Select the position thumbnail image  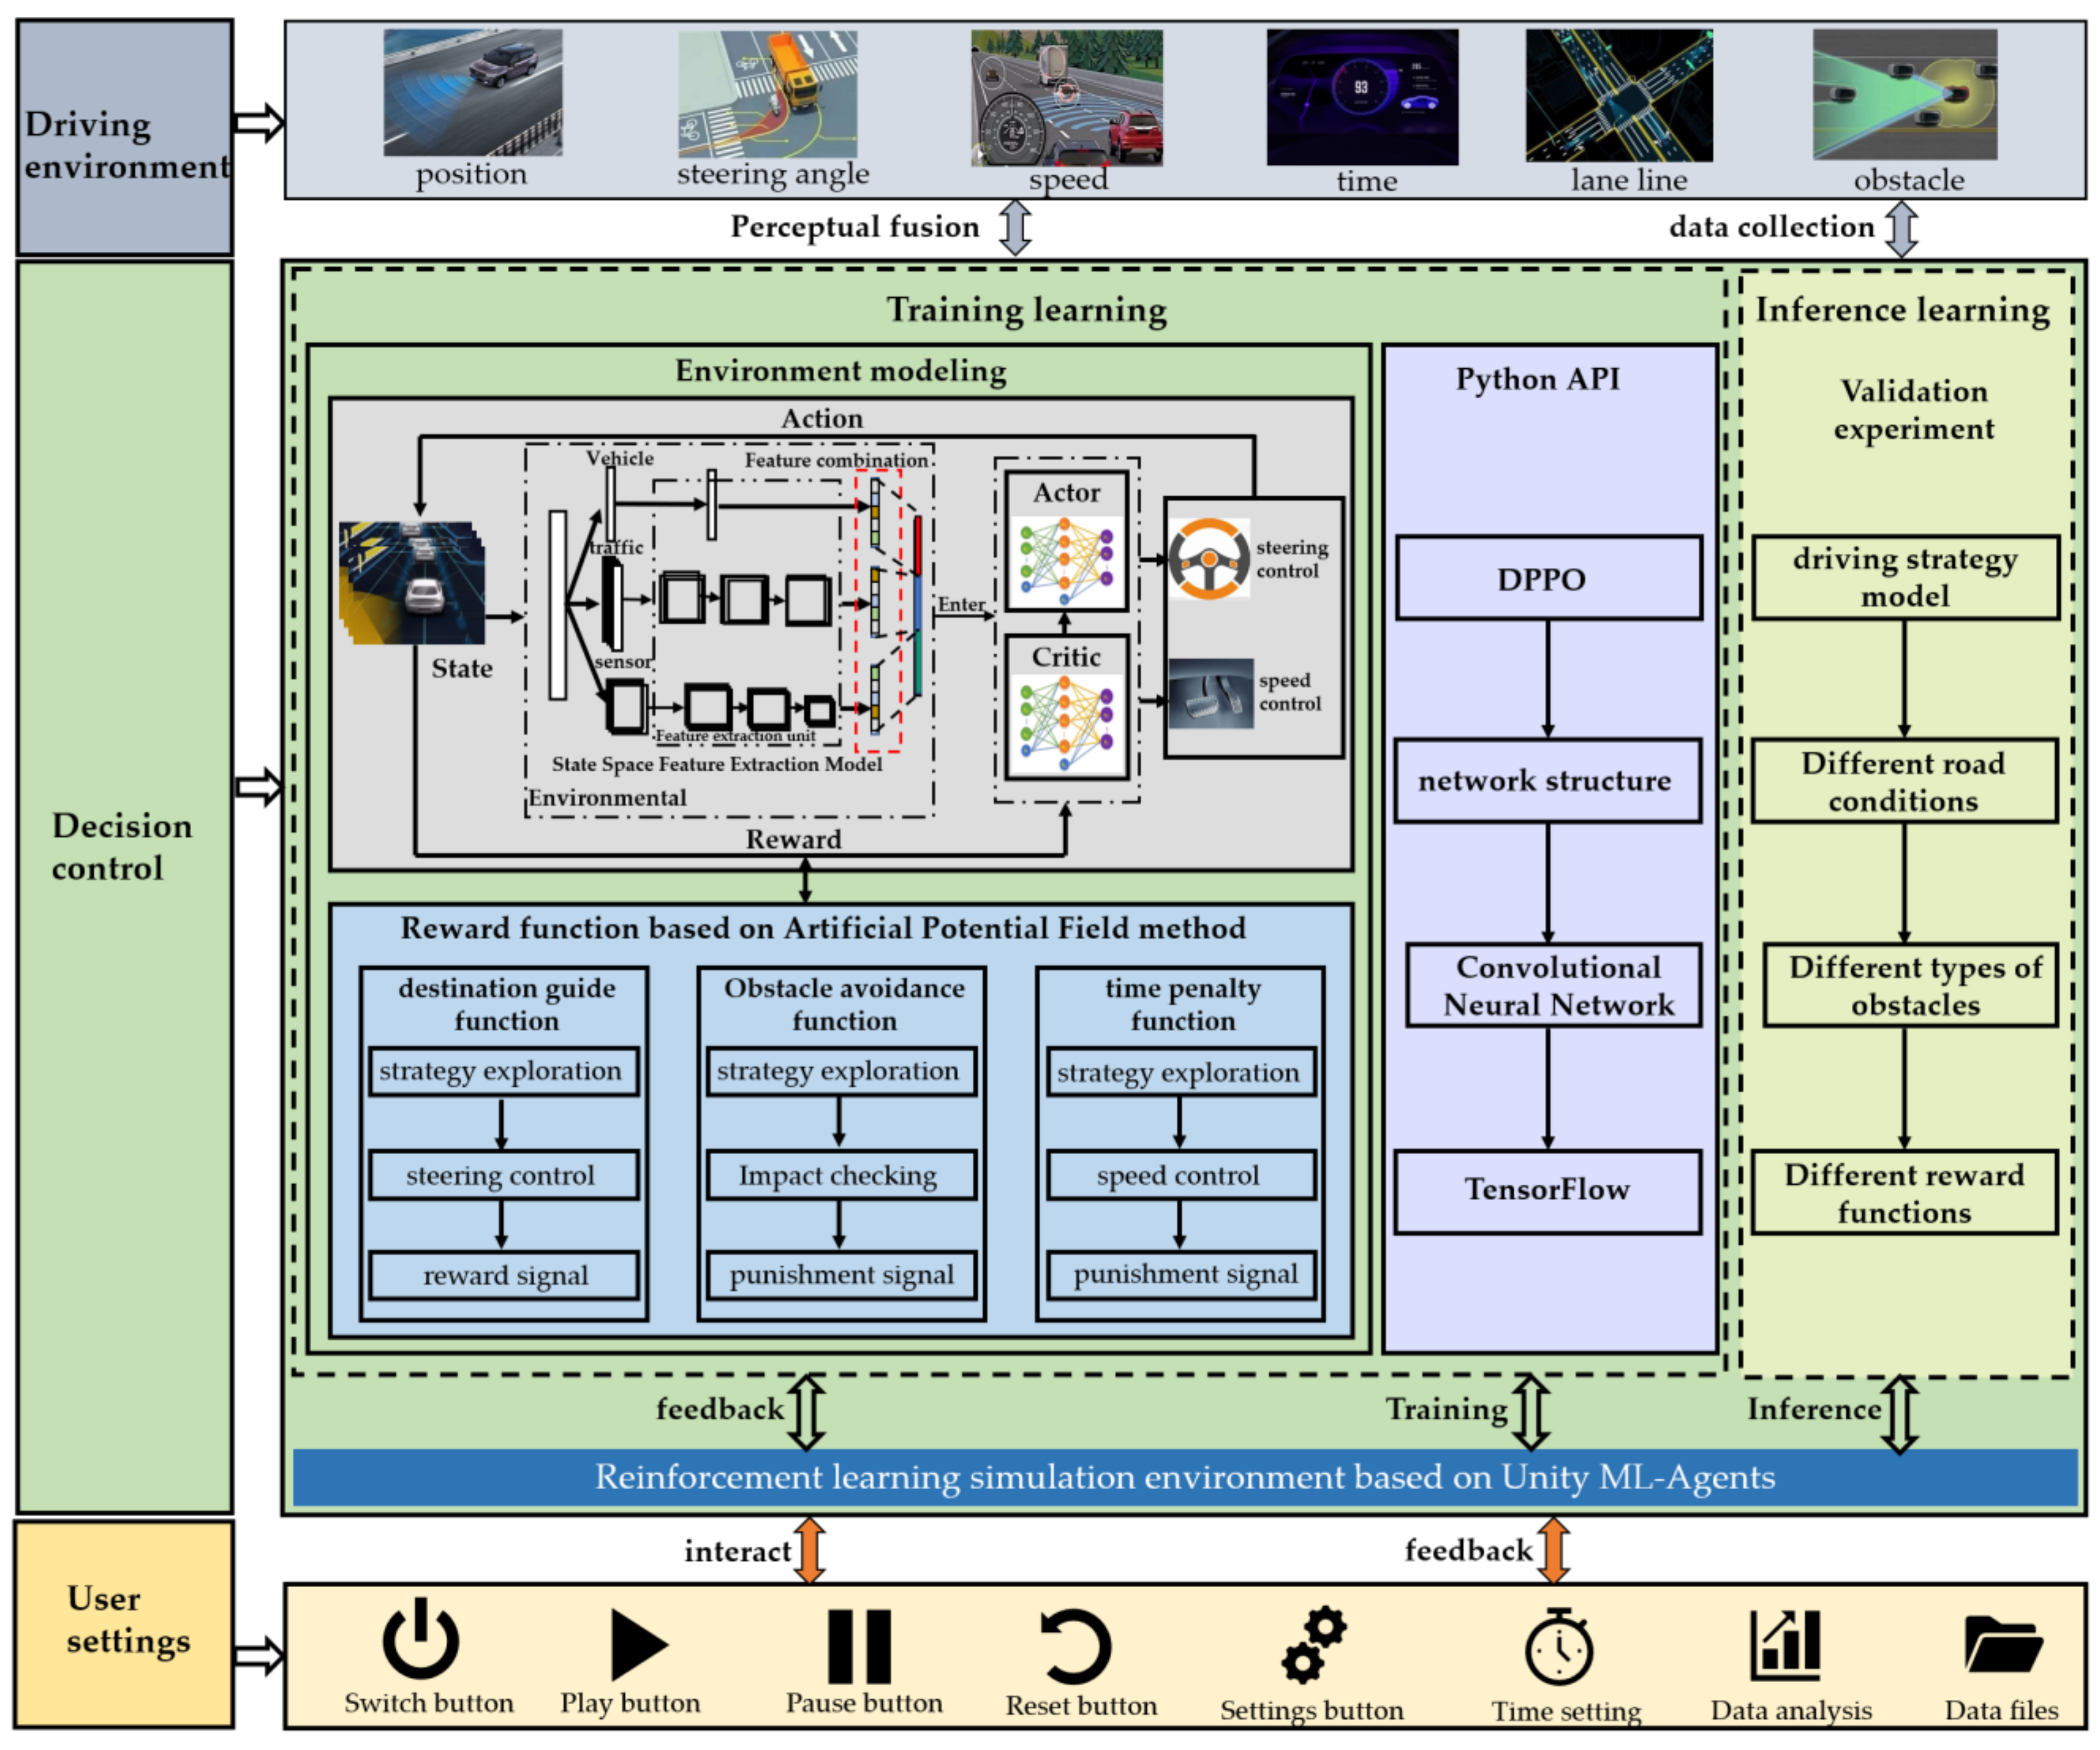tap(472, 92)
